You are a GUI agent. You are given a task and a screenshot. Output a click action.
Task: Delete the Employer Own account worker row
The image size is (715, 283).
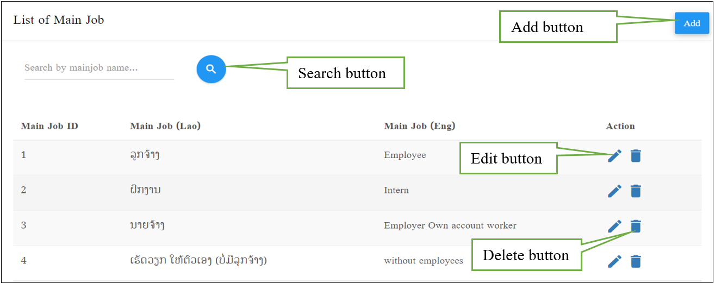pyautogui.click(x=636, y=226)
